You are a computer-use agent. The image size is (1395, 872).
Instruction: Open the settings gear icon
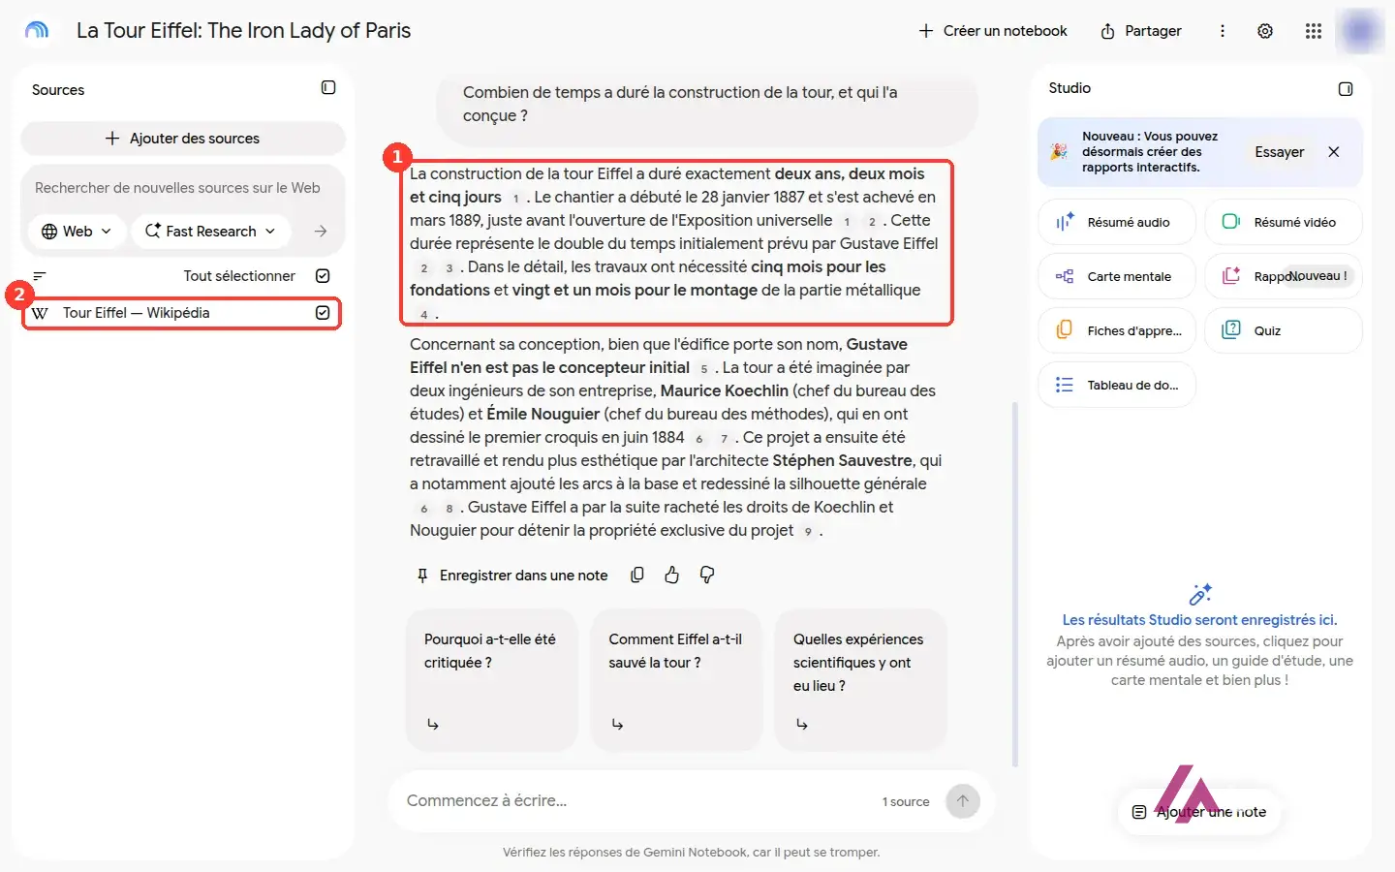click(1265, 31)
